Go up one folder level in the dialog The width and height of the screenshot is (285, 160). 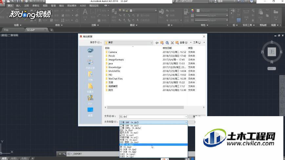tap(162, 43)
